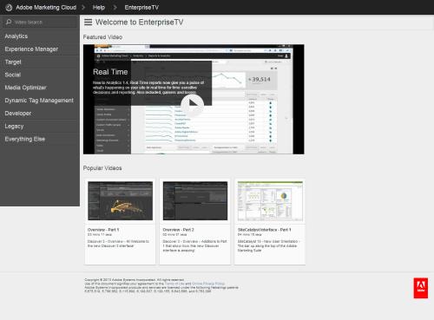Open the Analytics category

click(x=16, y=36)
